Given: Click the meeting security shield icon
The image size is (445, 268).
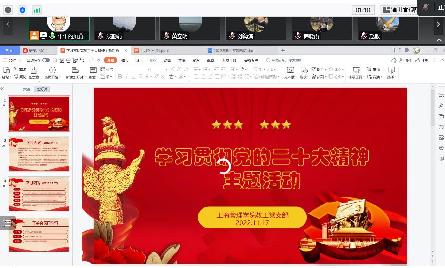Looking at the screenshot, I should tap(23, 10).
